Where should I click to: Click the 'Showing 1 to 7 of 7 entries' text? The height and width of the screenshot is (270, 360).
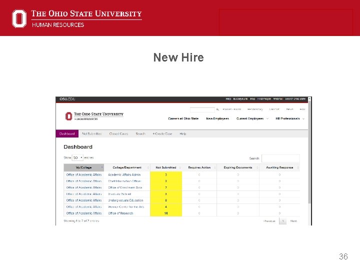(81, 221)
